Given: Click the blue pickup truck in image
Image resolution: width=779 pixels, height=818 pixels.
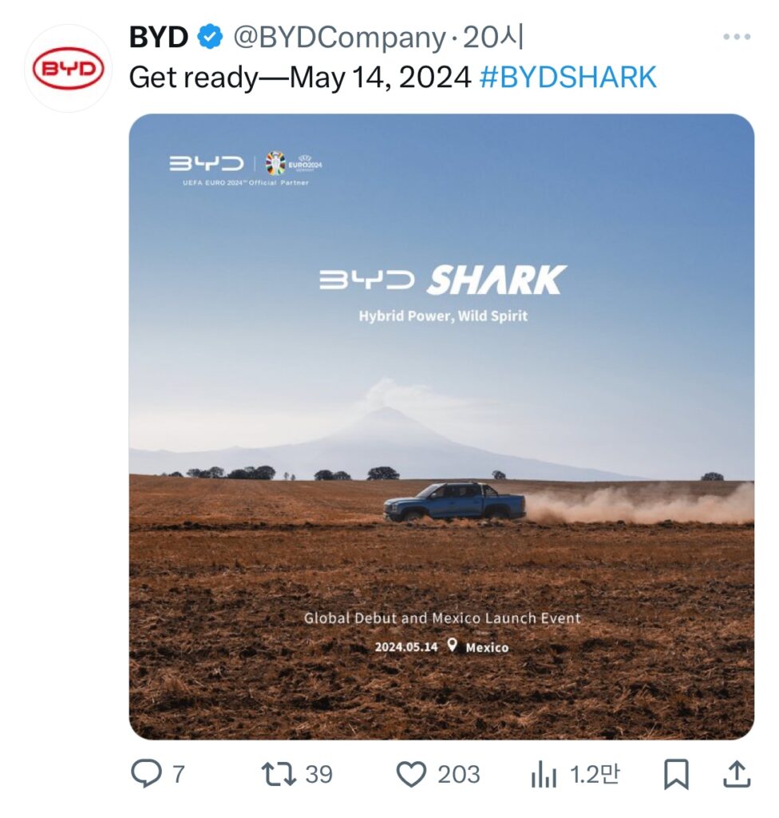Looking at the screenshot, I should point(454,502).
